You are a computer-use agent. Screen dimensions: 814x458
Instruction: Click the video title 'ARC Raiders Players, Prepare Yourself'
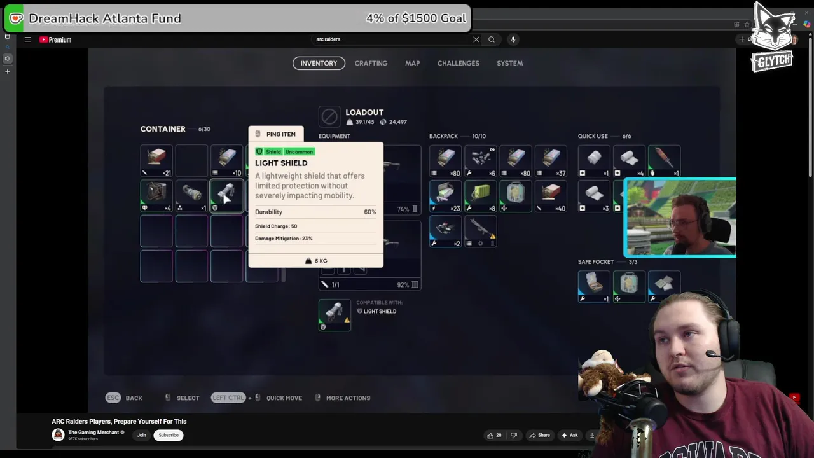tap(119, 422)
